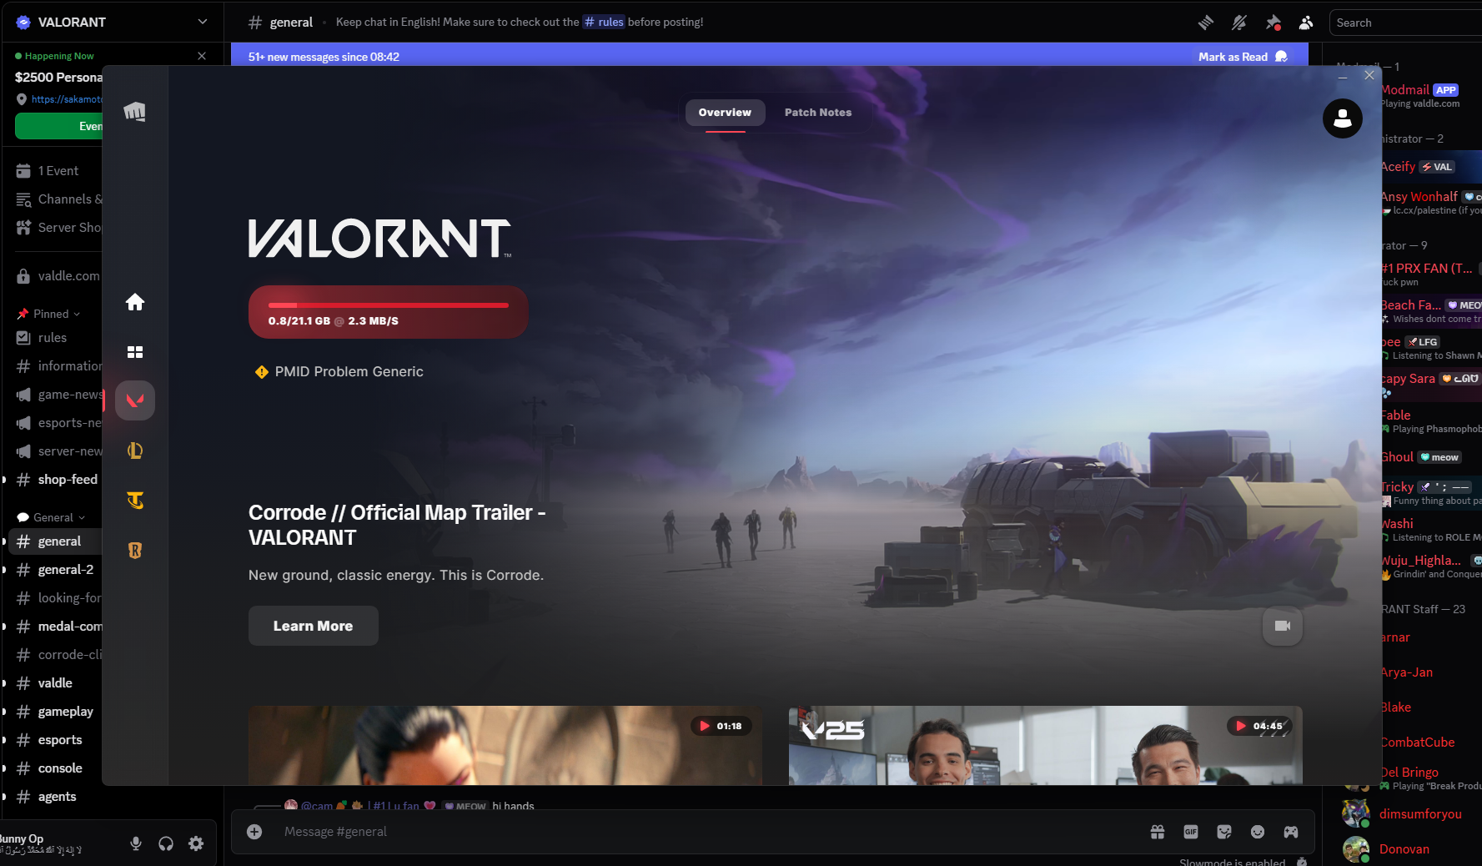Viewport: 1482px width, 866px height.
Task: Open the console channel
Action: (55, 768)
